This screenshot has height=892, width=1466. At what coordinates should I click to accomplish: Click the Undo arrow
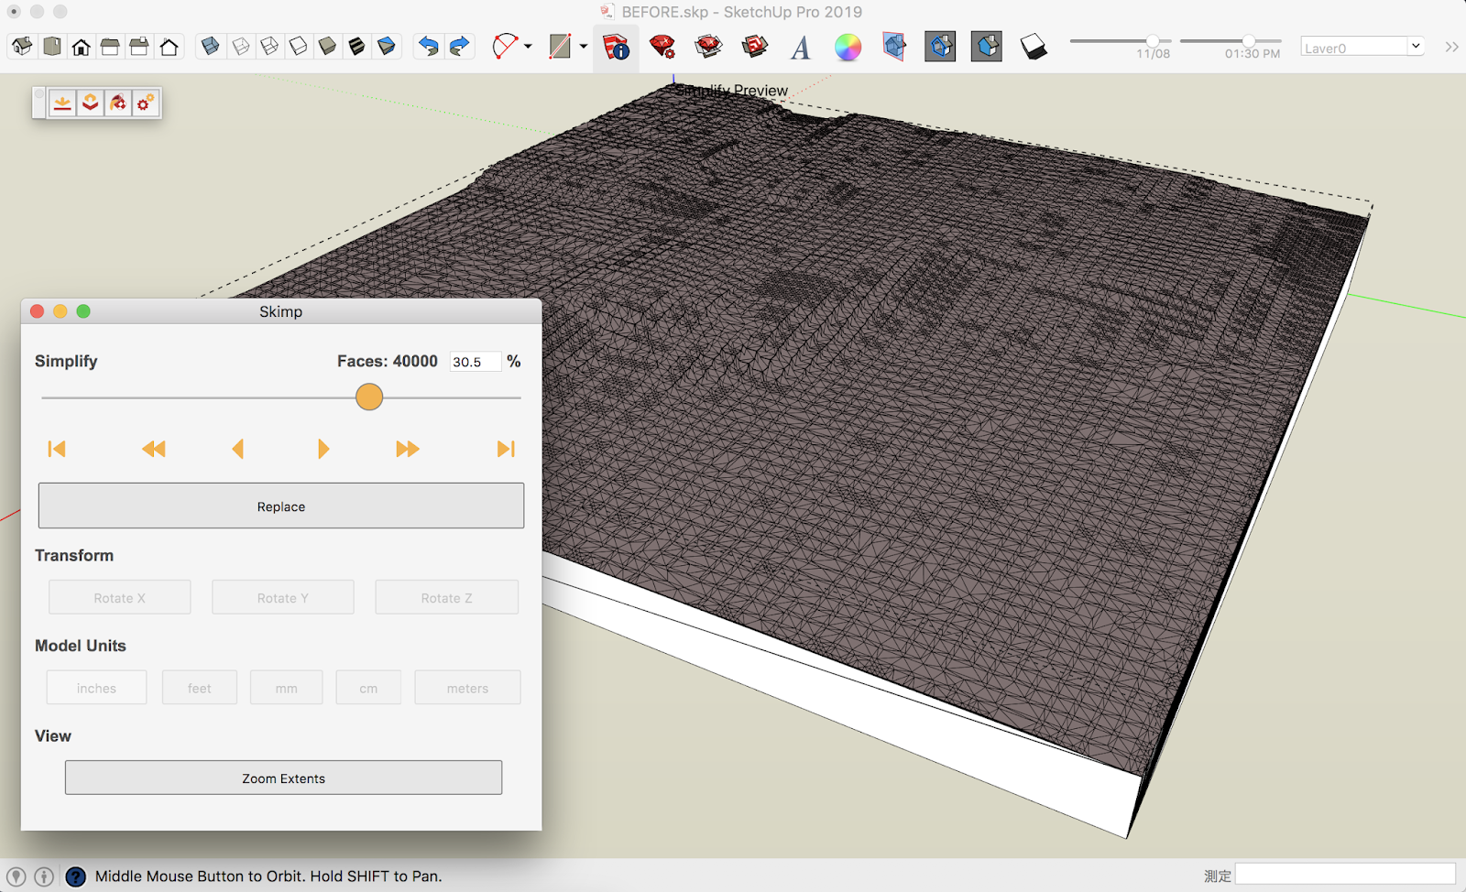(428, 46)
